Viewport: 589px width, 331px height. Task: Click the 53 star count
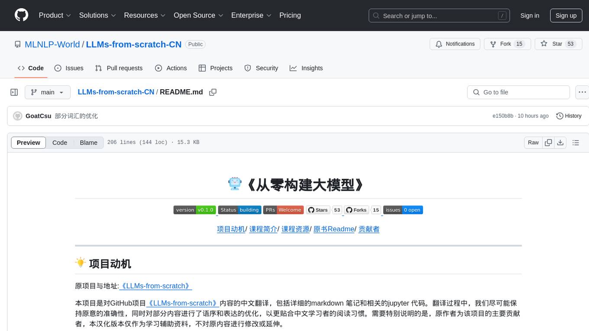click(570, 44)
